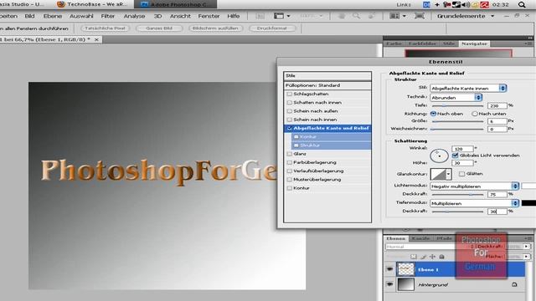Click the Bildschirm ausfüllen button

point(215,28)
